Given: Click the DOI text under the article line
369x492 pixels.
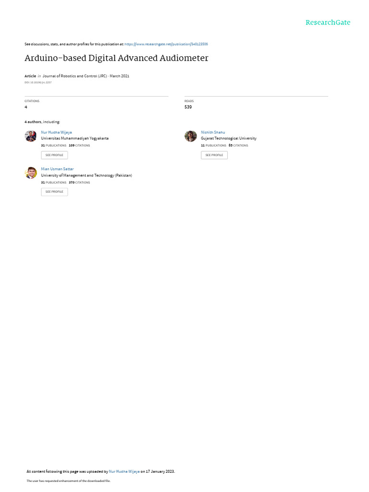Looking at the screenshot, I should coord(38,83).
